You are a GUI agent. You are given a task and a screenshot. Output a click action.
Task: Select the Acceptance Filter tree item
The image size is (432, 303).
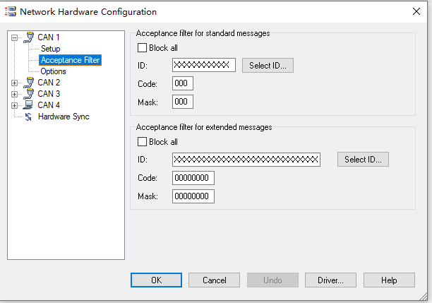[x=71, y=60]
